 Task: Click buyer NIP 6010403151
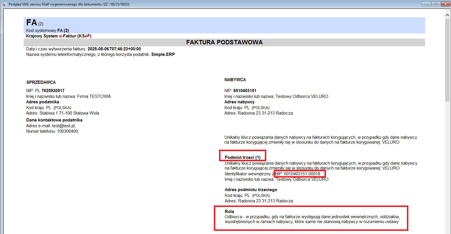click(x=240, y=91)
